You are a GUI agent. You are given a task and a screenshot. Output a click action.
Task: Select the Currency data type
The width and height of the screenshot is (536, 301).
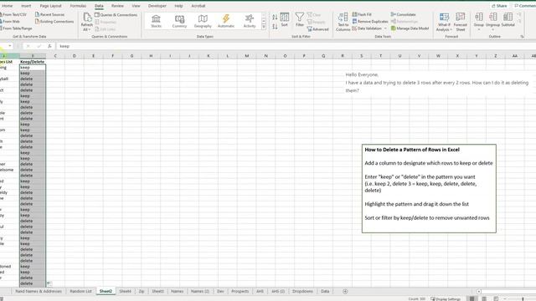tap(179, 21)
